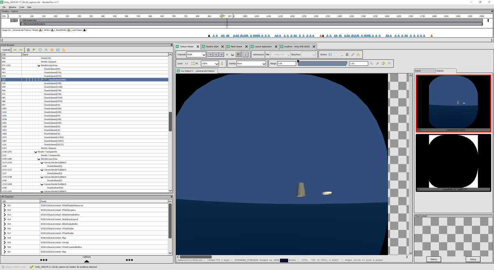Click the puzzle extension icon in Event Browser
This screenshot has width=494, height=270.
(x=64, y=50)
